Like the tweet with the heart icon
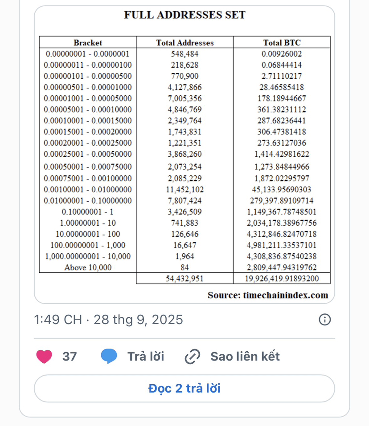Image resolution: width=369 pixels, height=426 pixels. [44, 357]
